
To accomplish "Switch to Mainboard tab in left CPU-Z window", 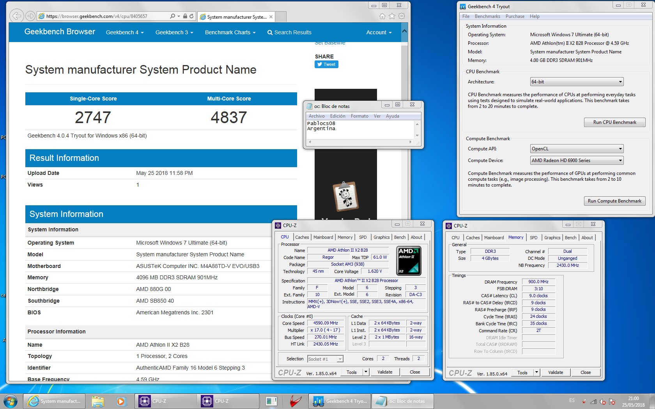I will (x=323, y=237).
